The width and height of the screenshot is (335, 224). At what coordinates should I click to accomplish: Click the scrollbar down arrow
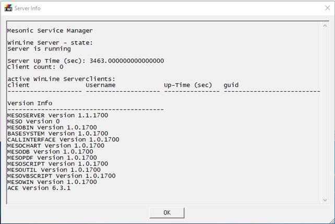324,199
